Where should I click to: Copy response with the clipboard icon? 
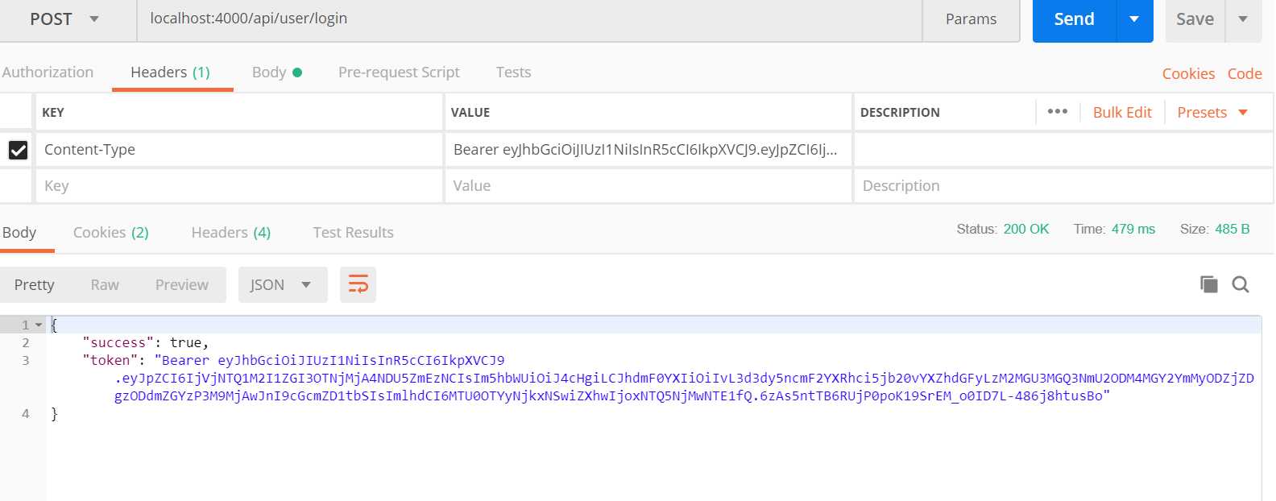(x=1208, y=284)
